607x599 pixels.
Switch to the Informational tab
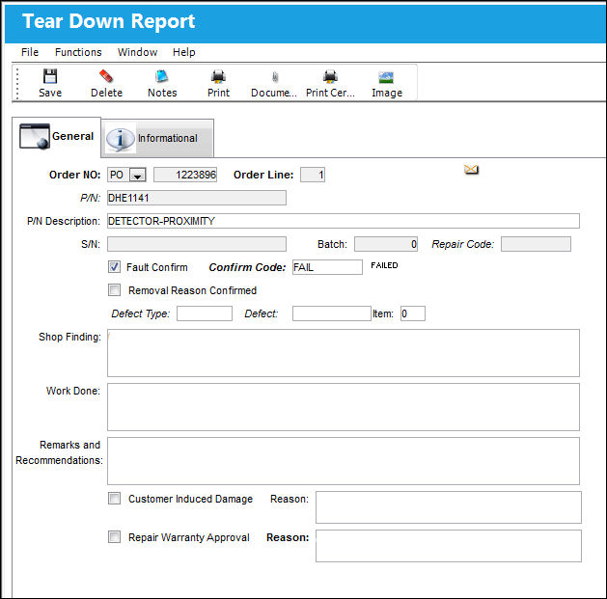click(x=157, y=138)
